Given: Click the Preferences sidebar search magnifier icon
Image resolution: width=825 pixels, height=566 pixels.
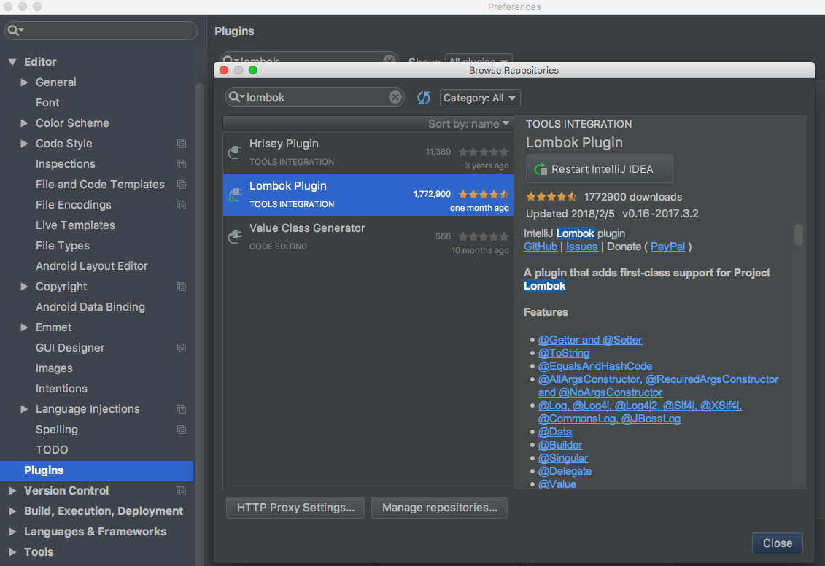Looking at the screenshot, I should pyautogui.click(x=15, y=31).
